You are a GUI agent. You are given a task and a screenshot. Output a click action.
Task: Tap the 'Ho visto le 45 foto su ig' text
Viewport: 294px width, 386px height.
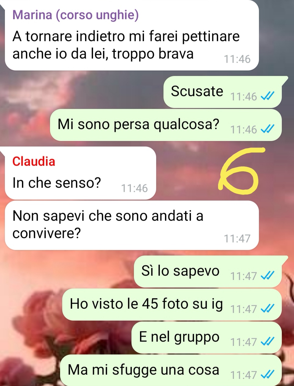[146, 304]
